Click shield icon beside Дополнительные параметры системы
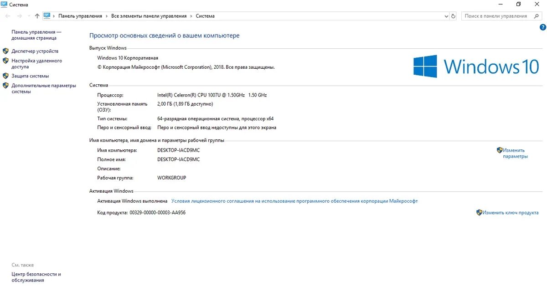The image size is (547, 286). click(5, 85)
